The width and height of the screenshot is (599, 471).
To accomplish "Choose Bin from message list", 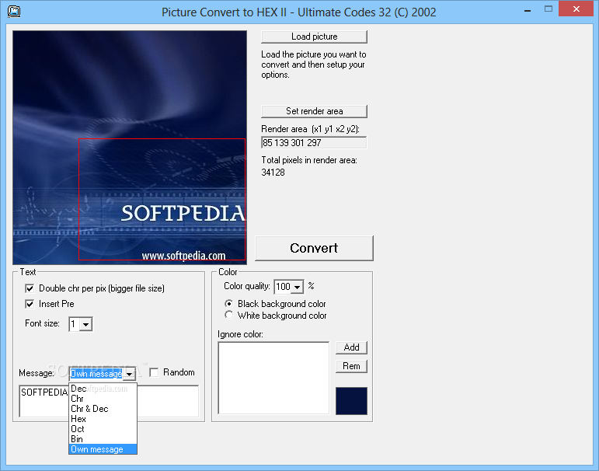I will 103,439.
